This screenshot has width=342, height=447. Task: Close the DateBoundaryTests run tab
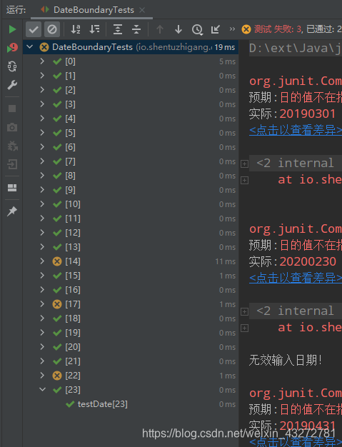(142, 10)
